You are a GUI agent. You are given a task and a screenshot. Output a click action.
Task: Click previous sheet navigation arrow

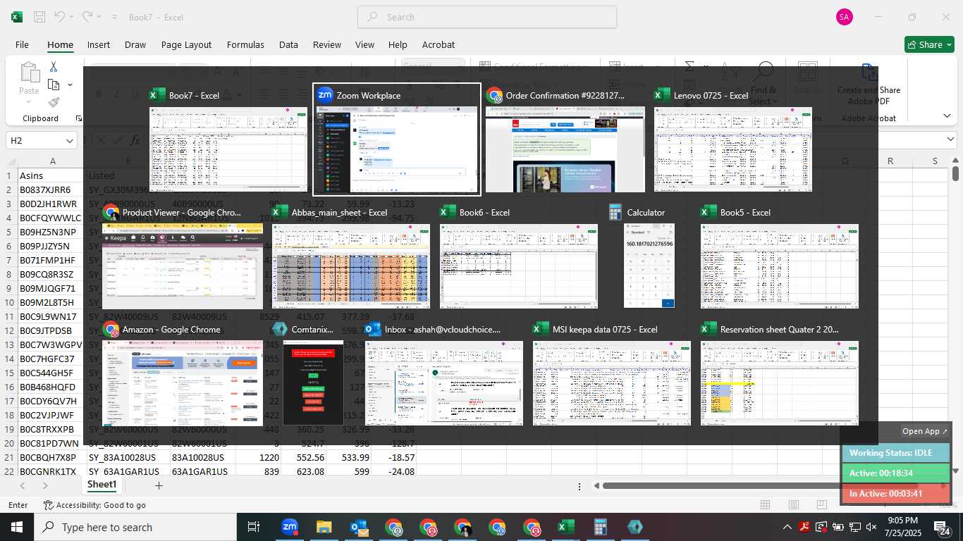pyautogui.click(x=23, y=485)
